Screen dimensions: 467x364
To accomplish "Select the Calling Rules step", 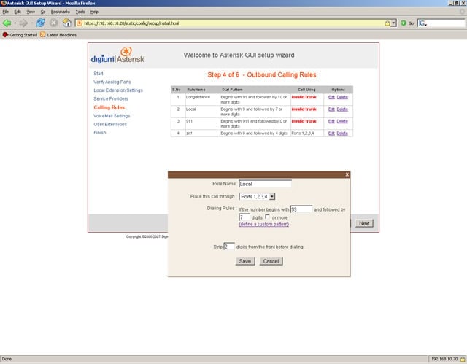I will click(x=109, y=107).
